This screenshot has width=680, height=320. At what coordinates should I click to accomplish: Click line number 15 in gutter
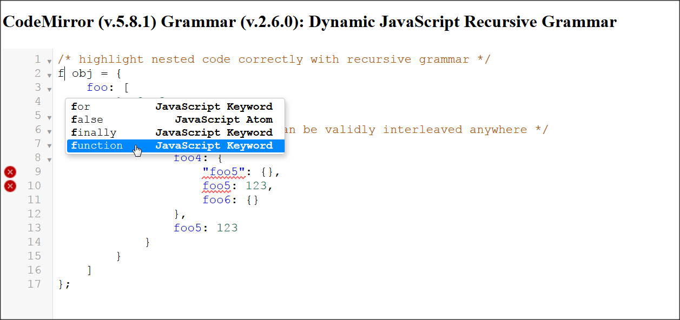point(34,256)
